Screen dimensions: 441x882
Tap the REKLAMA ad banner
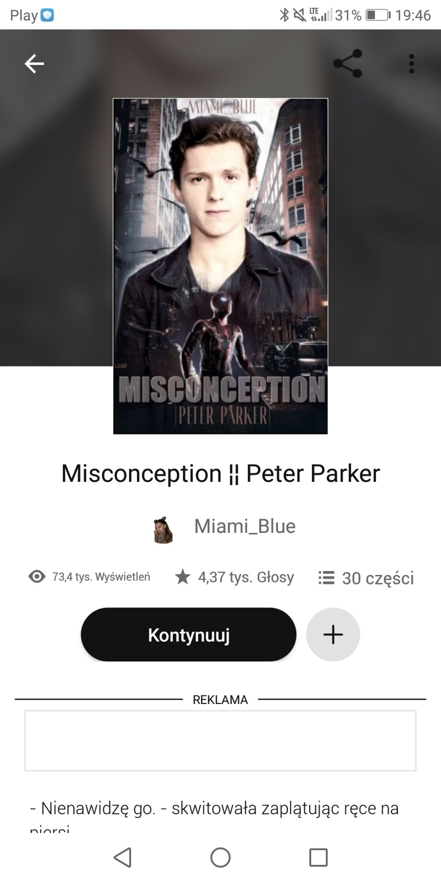[x=220, y=741]
